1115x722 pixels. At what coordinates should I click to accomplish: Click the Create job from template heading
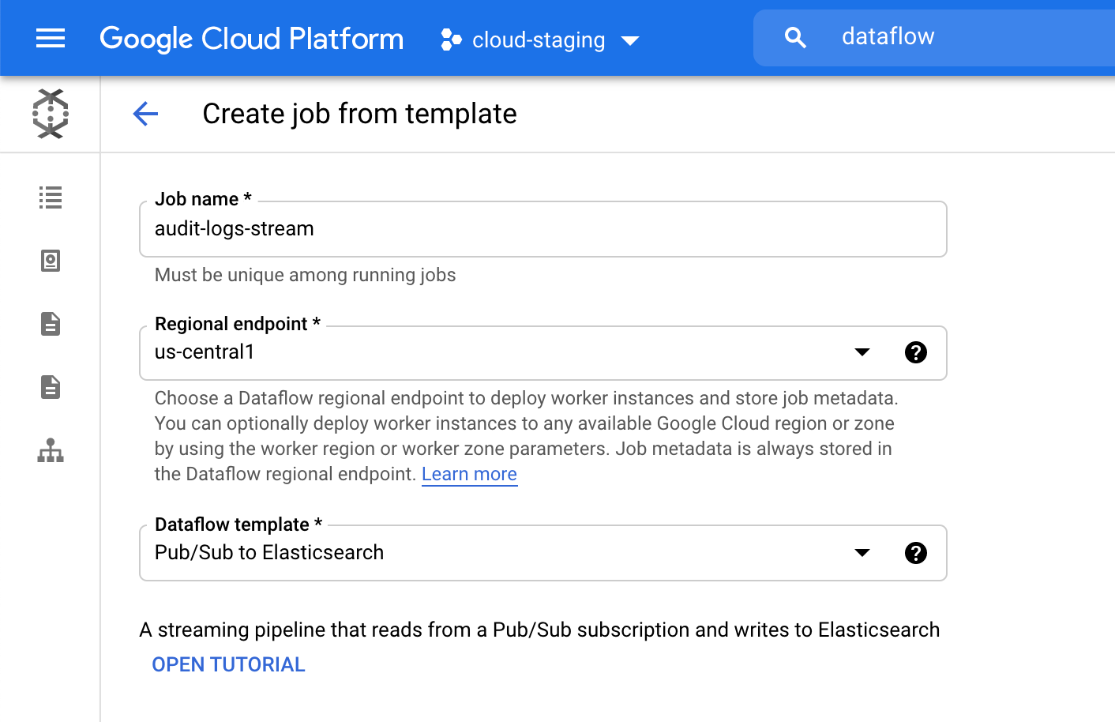pyautogui.click(x=359, y=114)
